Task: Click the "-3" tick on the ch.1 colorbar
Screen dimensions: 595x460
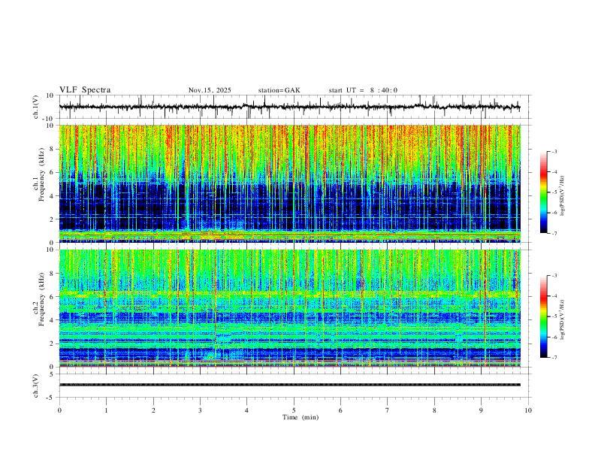Action: point(554,151)
